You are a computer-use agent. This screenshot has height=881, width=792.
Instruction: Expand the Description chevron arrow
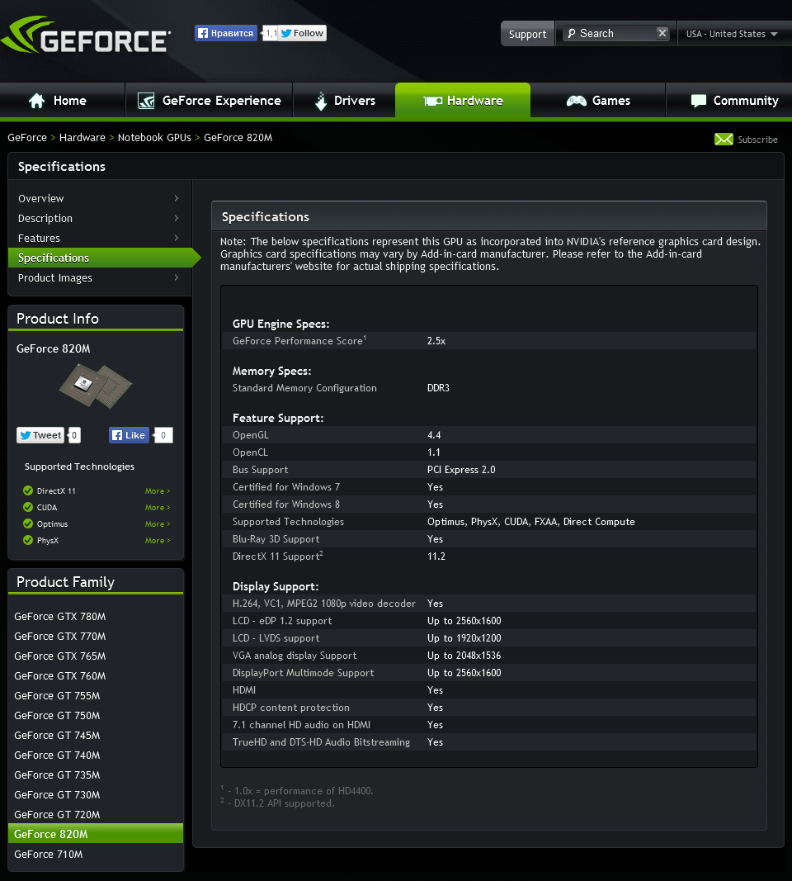[x=177, y=218]
